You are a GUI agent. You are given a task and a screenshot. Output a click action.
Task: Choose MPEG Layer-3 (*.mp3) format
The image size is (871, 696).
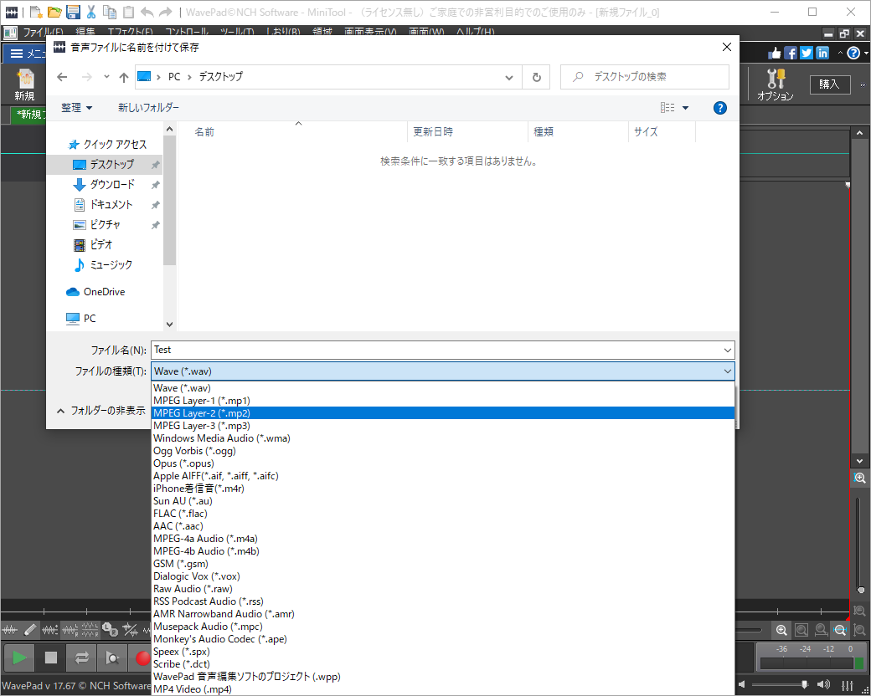click(443, 426)
